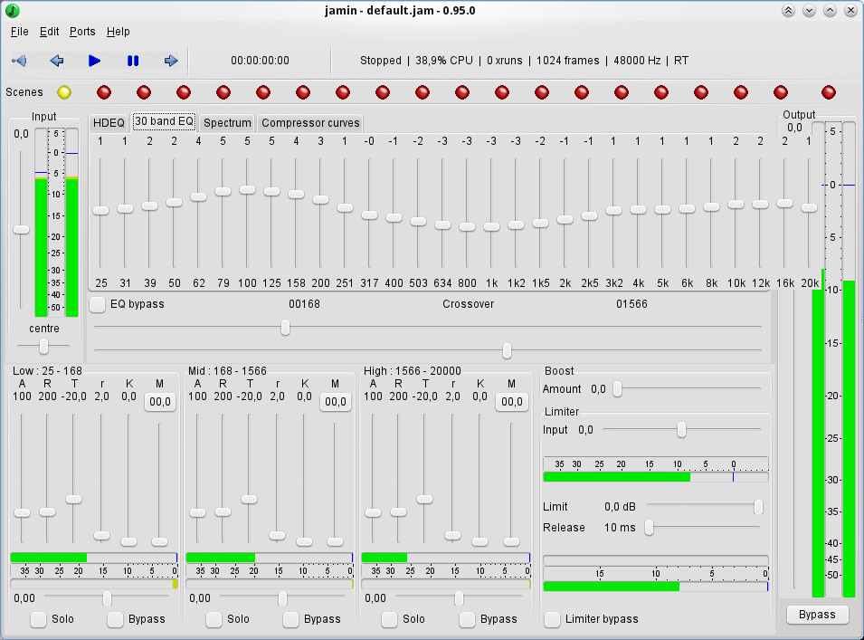Switch to the Spectrum tab
Viewport: 864px width, 640px height.
[x=227, y=122]
